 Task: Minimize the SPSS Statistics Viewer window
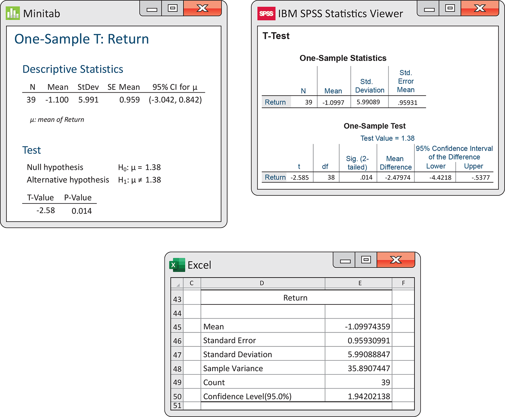tap(429, 8)
